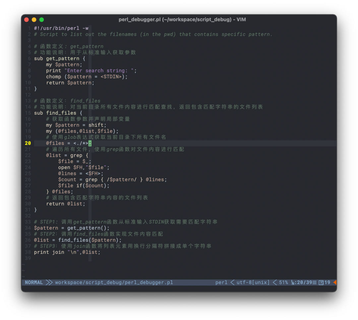Click the green fullscreen window button
This screenshot has width=358, height=320.
pos(41,20)
